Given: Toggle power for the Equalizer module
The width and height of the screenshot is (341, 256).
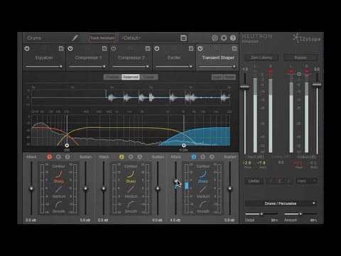Looking at the screenshot, I should tap(27, 48).
